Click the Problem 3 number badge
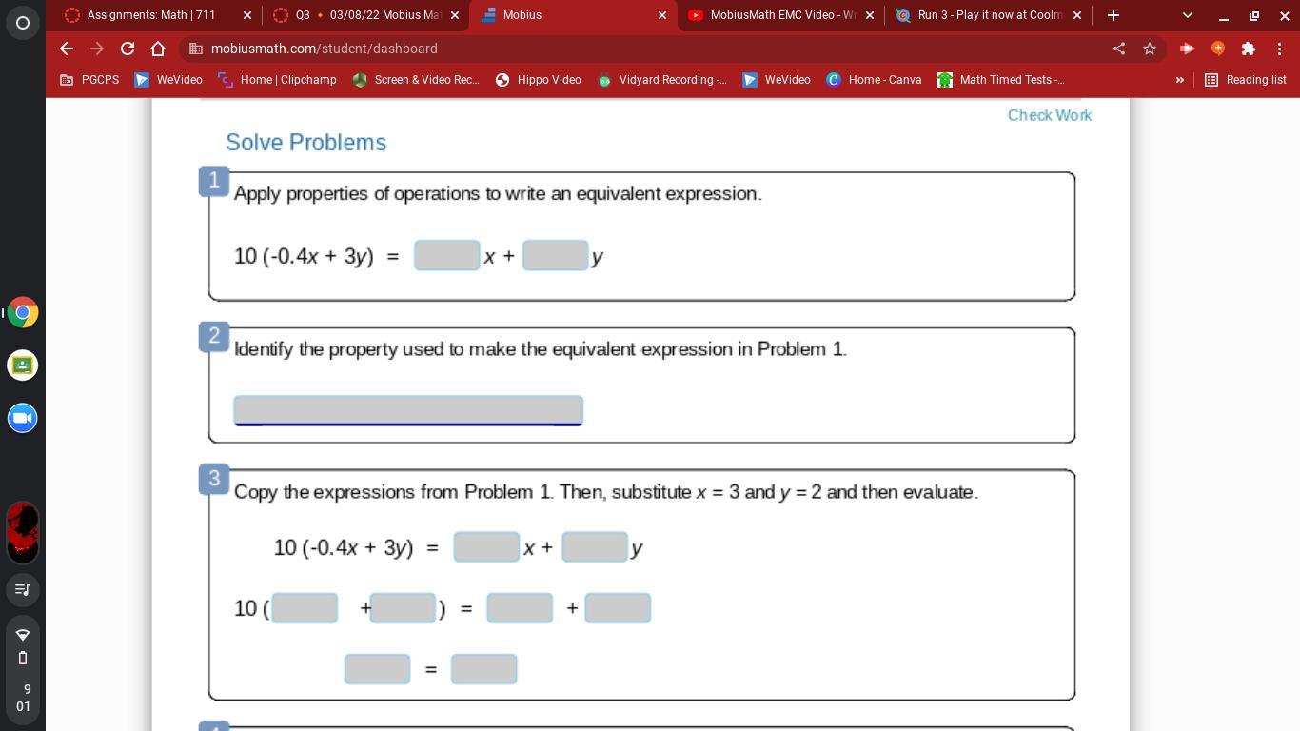Screen dimensions: 1300x731 pos(214,479)
